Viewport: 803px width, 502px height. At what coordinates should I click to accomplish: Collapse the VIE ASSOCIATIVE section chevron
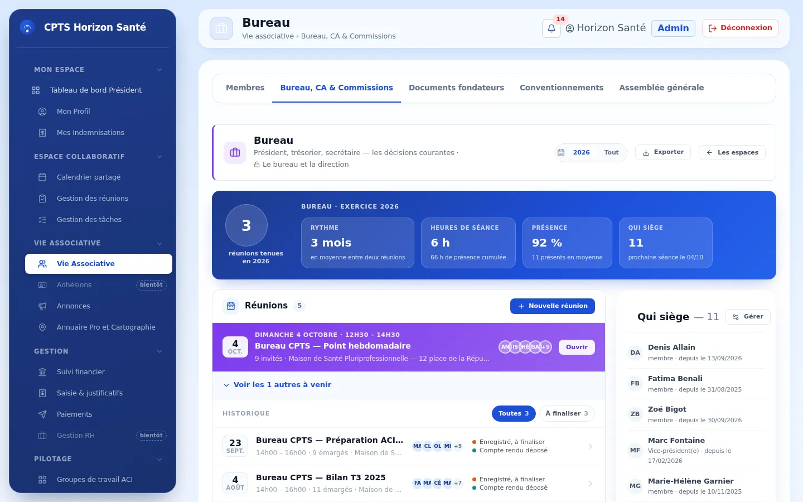click(159, 243)
